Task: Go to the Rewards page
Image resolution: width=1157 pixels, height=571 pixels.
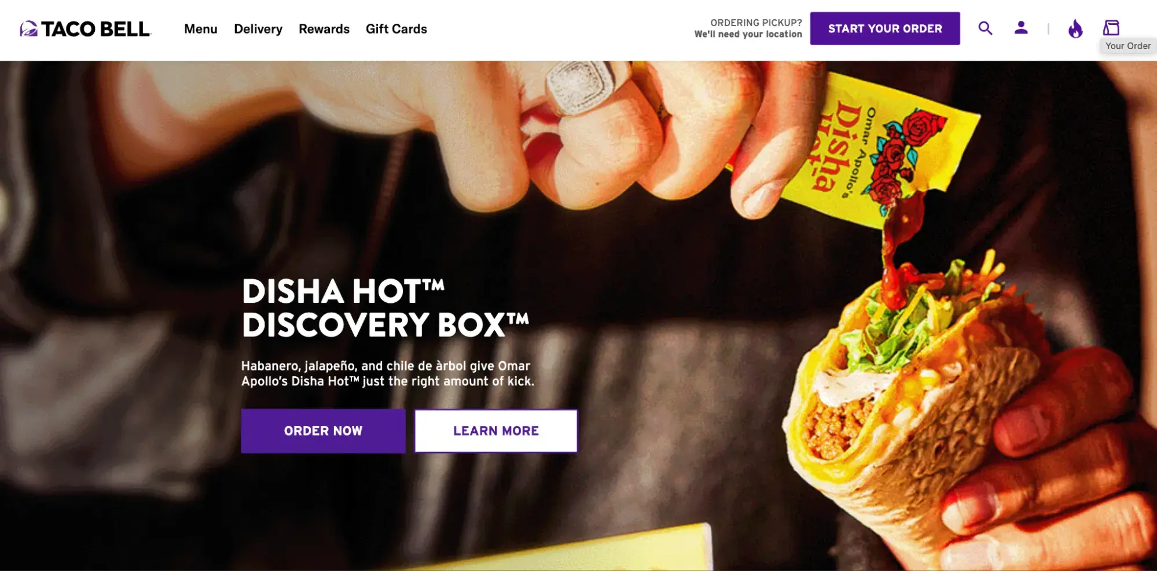Action: [324, 29]
